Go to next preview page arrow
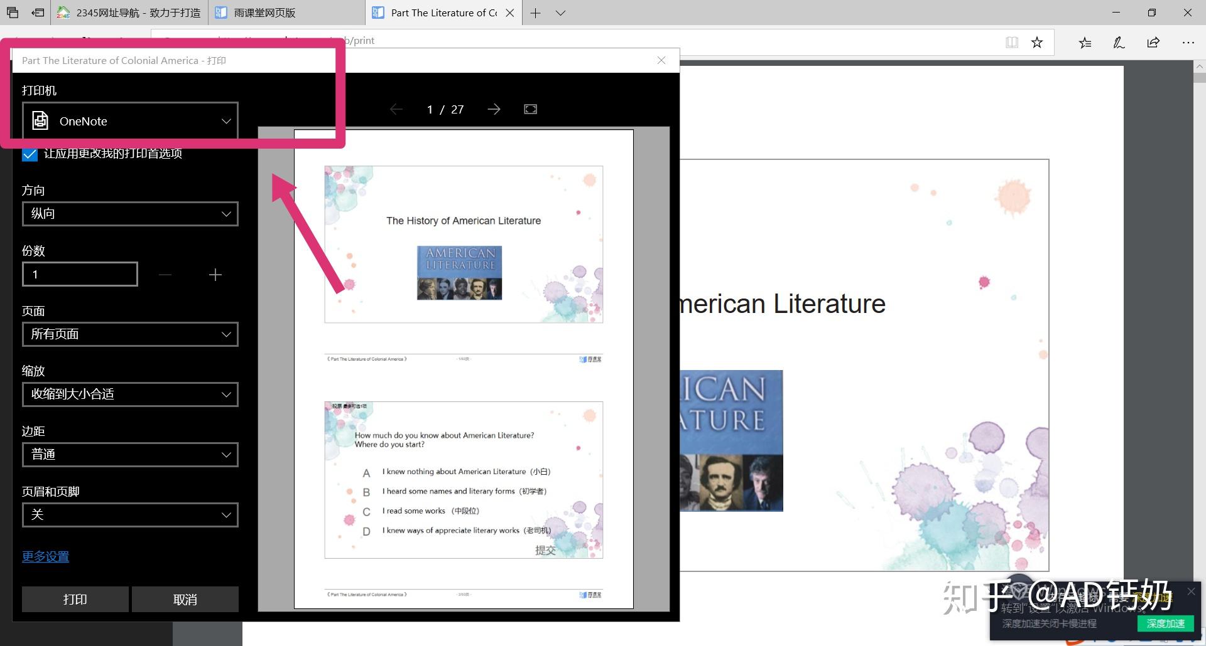Viewport: 1206px width, 646px height. (x=494, y=109)
